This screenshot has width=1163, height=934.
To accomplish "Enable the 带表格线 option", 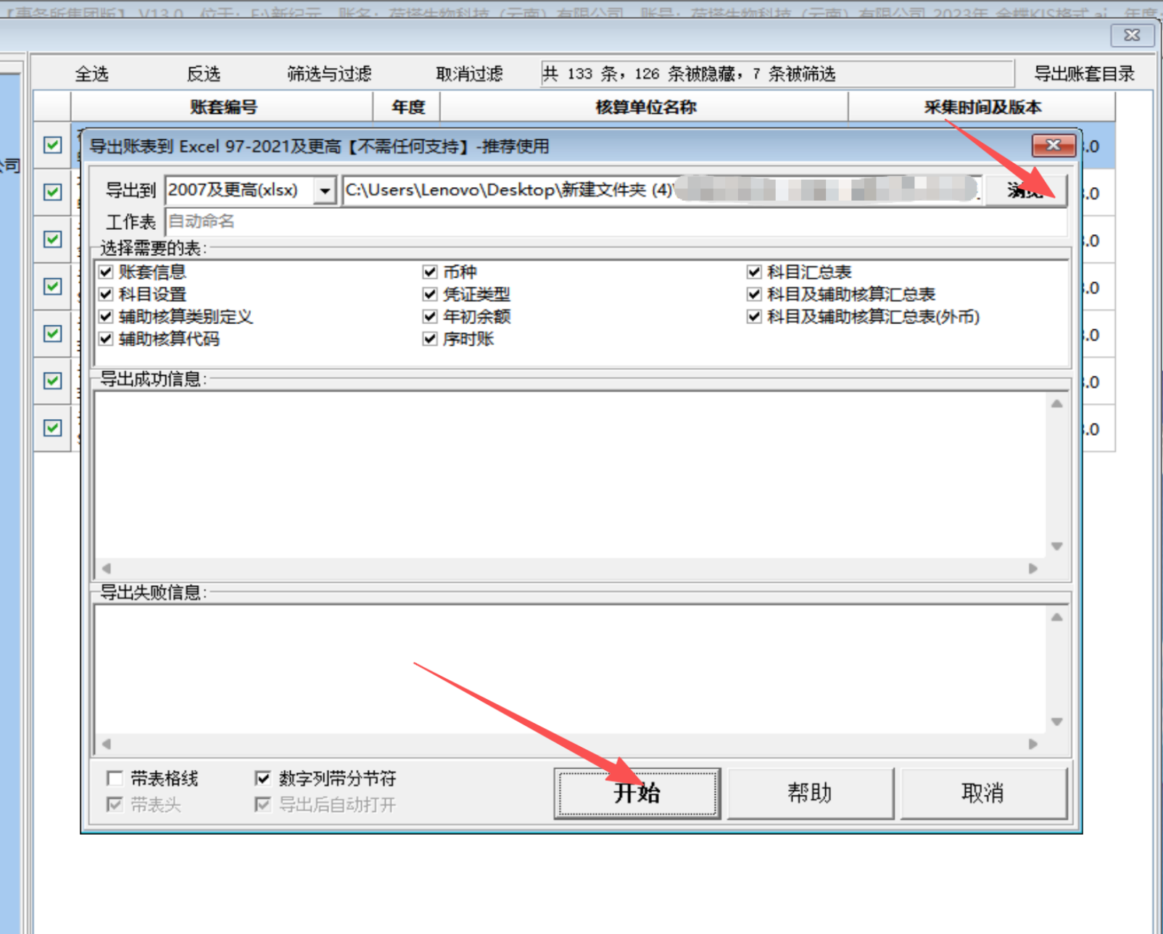I will (115, 778).
